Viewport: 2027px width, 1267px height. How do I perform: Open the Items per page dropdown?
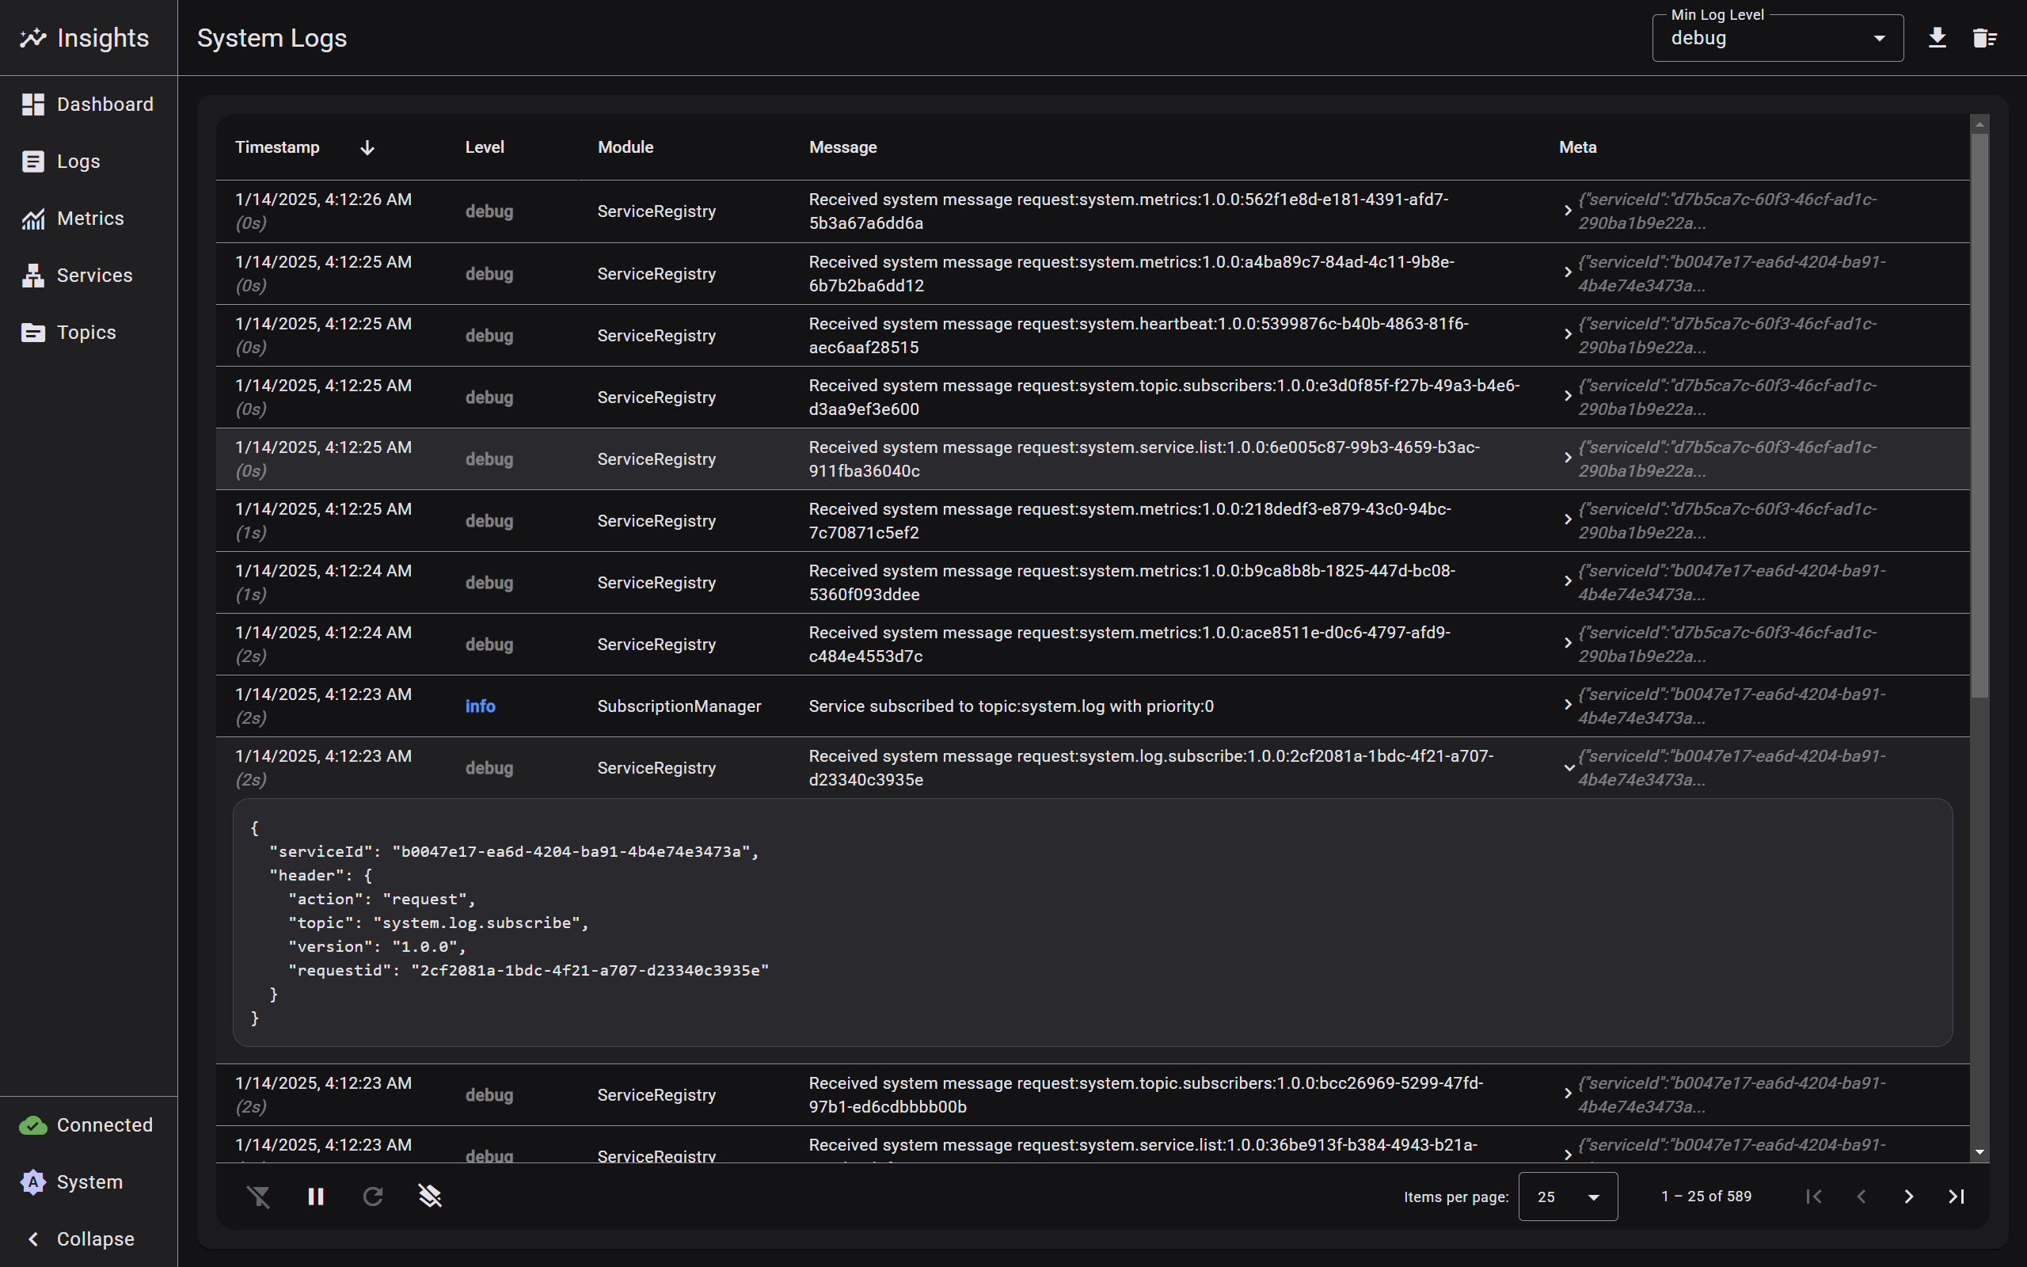coord(1567,1197)
